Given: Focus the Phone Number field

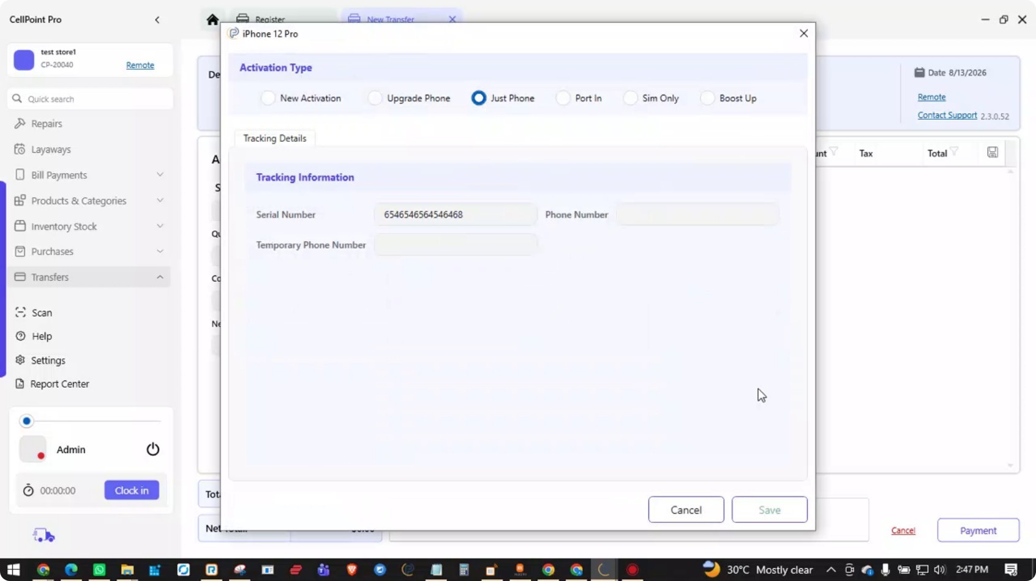Looking at the screenshot, I should coord(697,215).
